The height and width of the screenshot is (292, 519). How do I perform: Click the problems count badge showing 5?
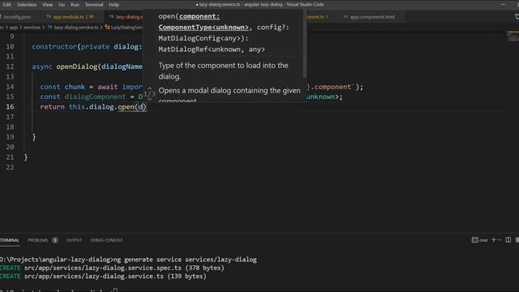[x=55, y=240]
